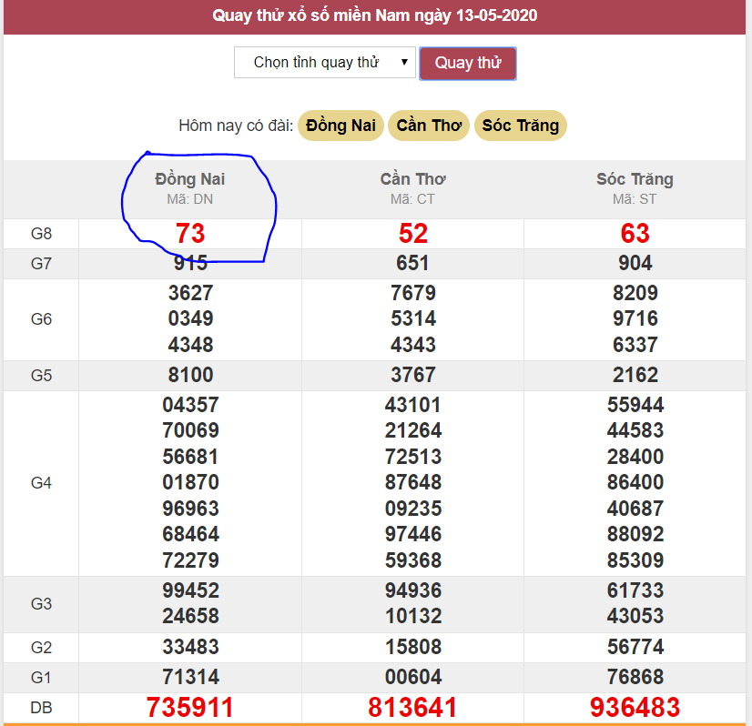The width and height of the screenshot is (752, 726).
Task: Click Đồng Nai special prize 735911
Action: click(x=190, y=708)
